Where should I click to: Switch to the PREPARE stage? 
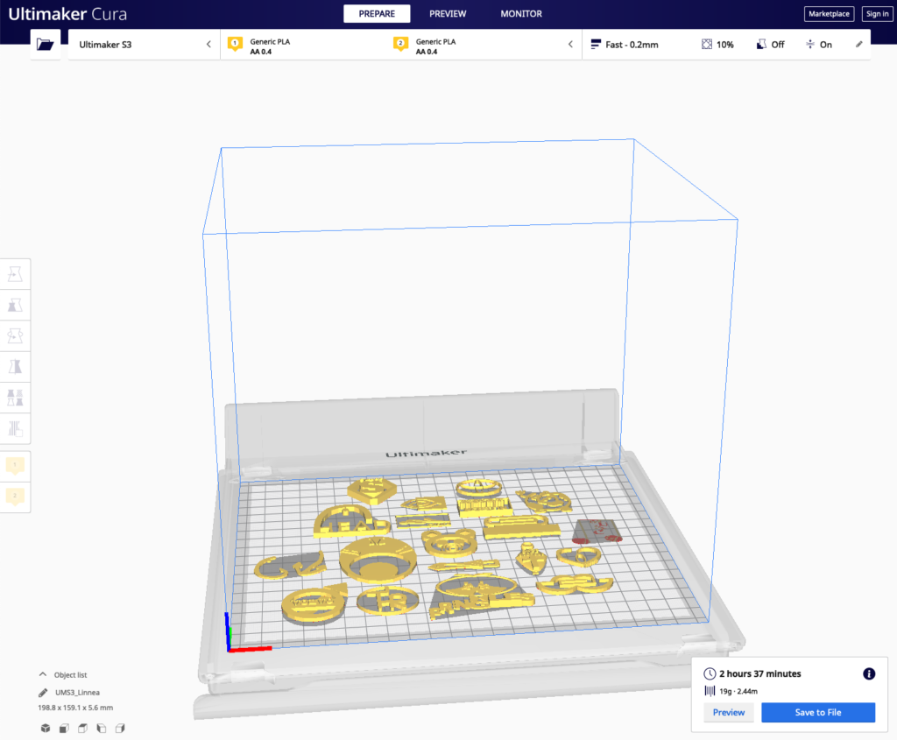click(x=377, y=14)
